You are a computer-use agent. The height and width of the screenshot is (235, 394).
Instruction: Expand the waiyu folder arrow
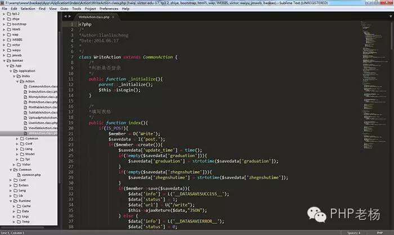click(4, 50)
